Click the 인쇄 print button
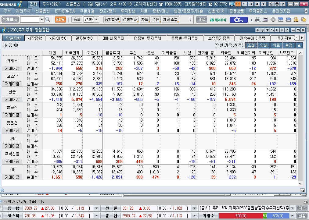 click(x=264, y=45)
